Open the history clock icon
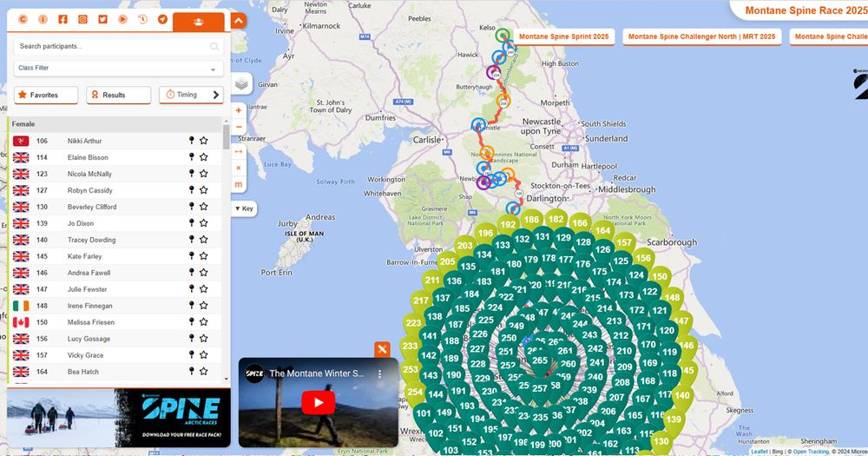The image size is (868, 456). [142, 19]
